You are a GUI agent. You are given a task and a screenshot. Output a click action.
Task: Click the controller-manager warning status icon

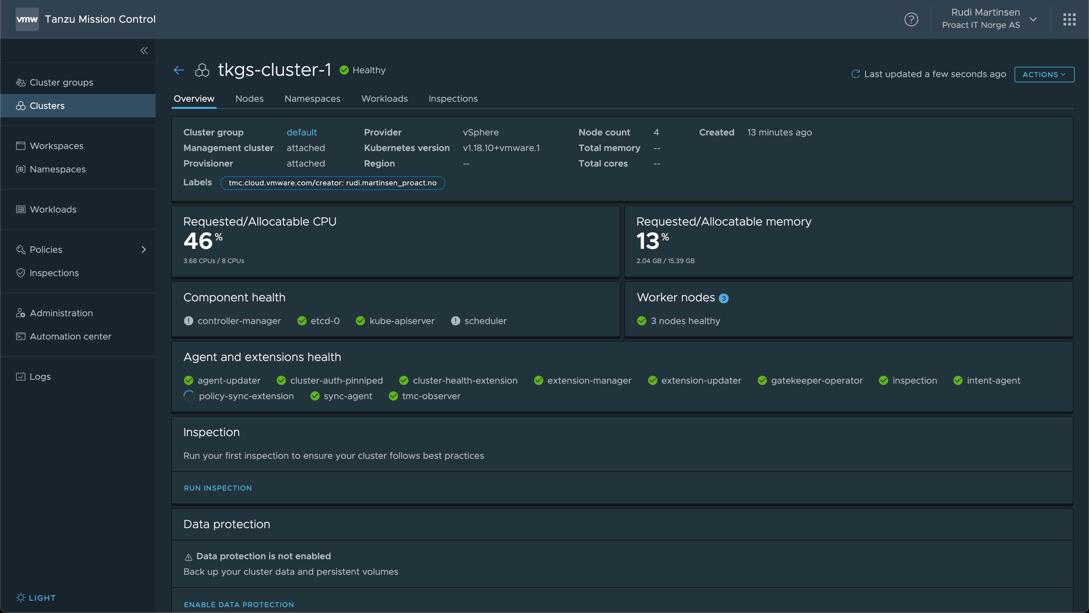[x=189, y=321]
